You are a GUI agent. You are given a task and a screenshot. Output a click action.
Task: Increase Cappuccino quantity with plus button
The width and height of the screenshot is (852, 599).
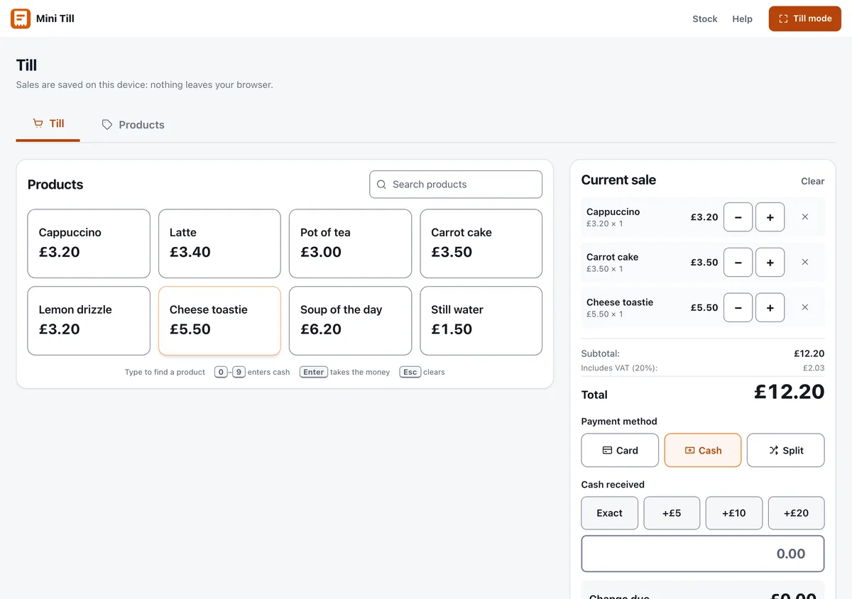tap(770, 217)
